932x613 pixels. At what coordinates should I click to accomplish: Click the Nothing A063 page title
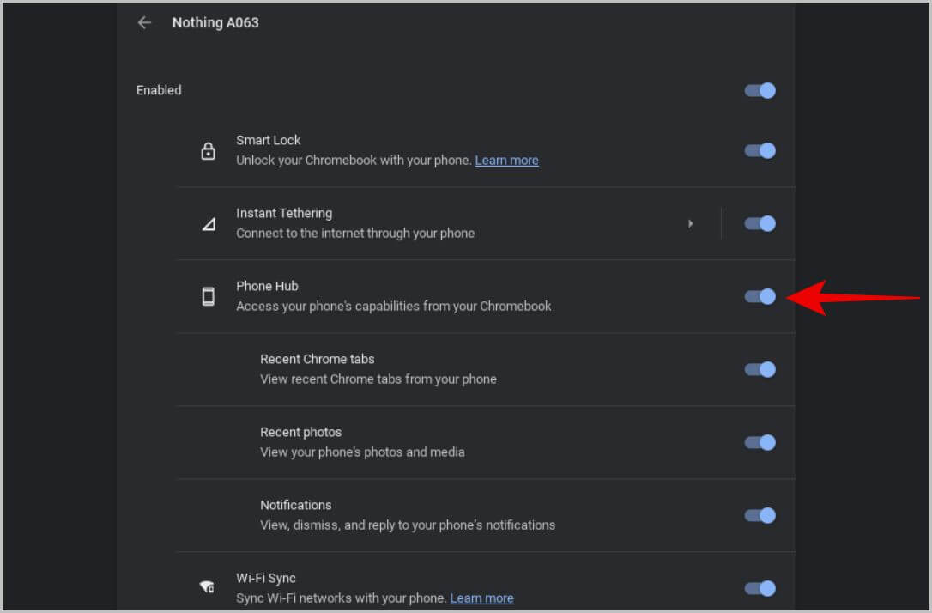click(215, 22)
